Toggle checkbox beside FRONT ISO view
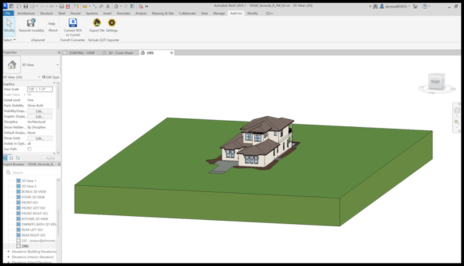464x266 pixels. point(18,203)
